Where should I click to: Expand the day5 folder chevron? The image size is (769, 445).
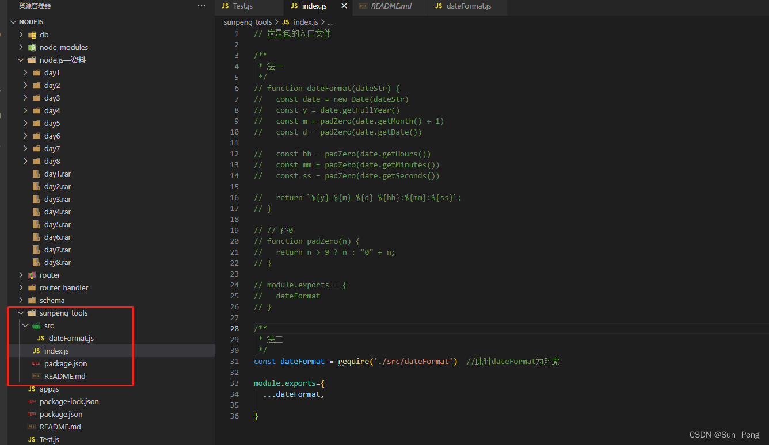(25, 123)
